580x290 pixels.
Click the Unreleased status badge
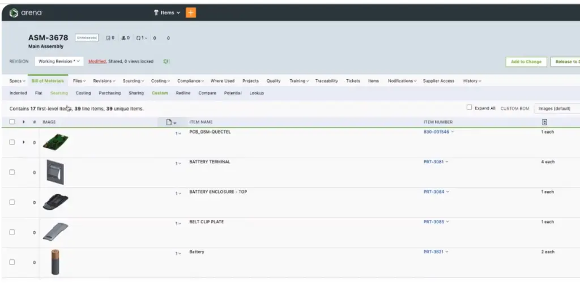pyautogui.click(x=87, y=38)
